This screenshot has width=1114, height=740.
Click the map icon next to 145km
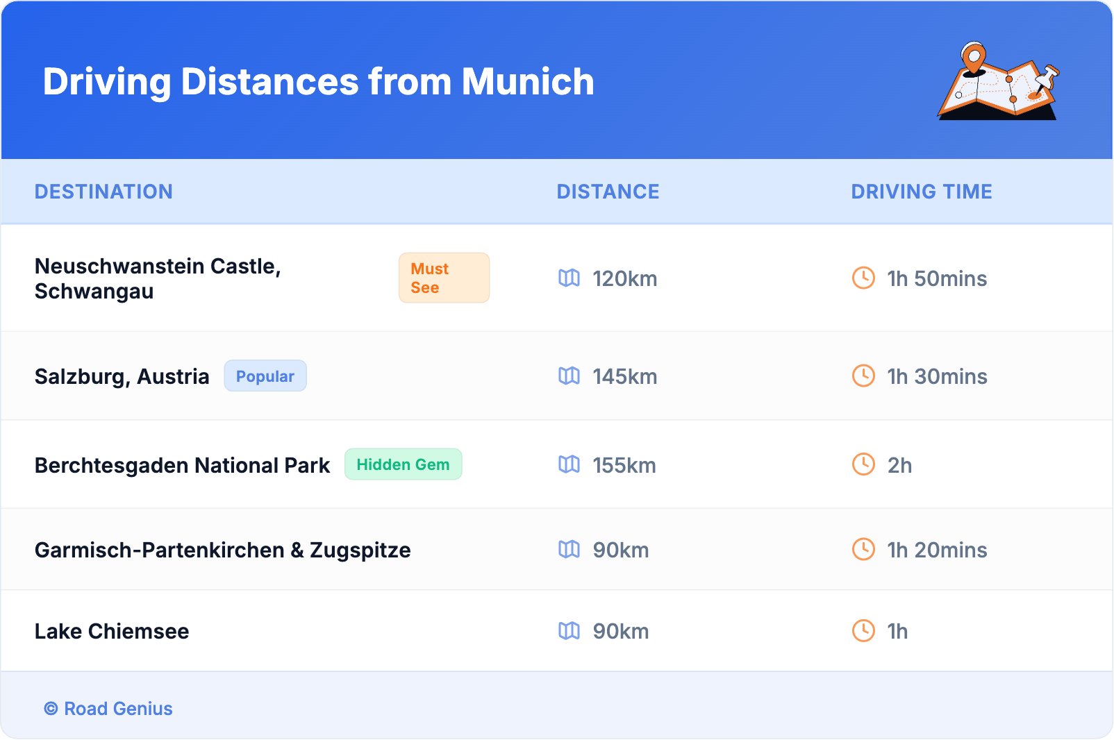569,376
